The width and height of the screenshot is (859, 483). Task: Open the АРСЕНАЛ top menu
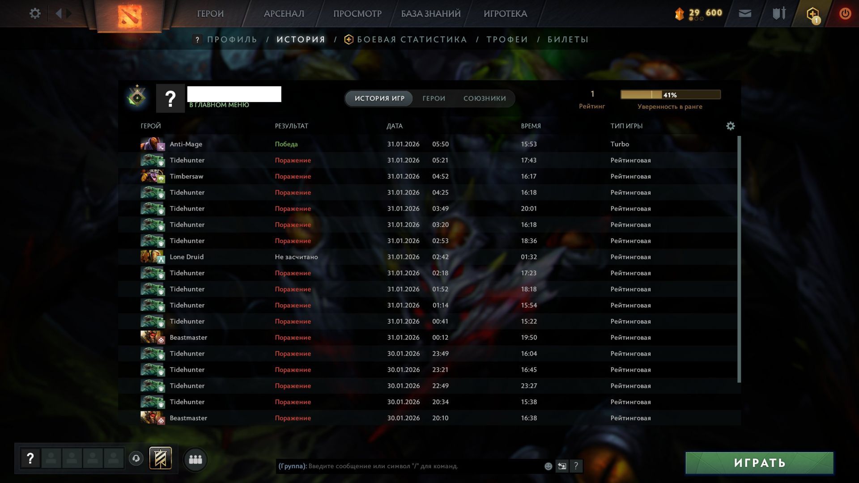tap(284, 14)
